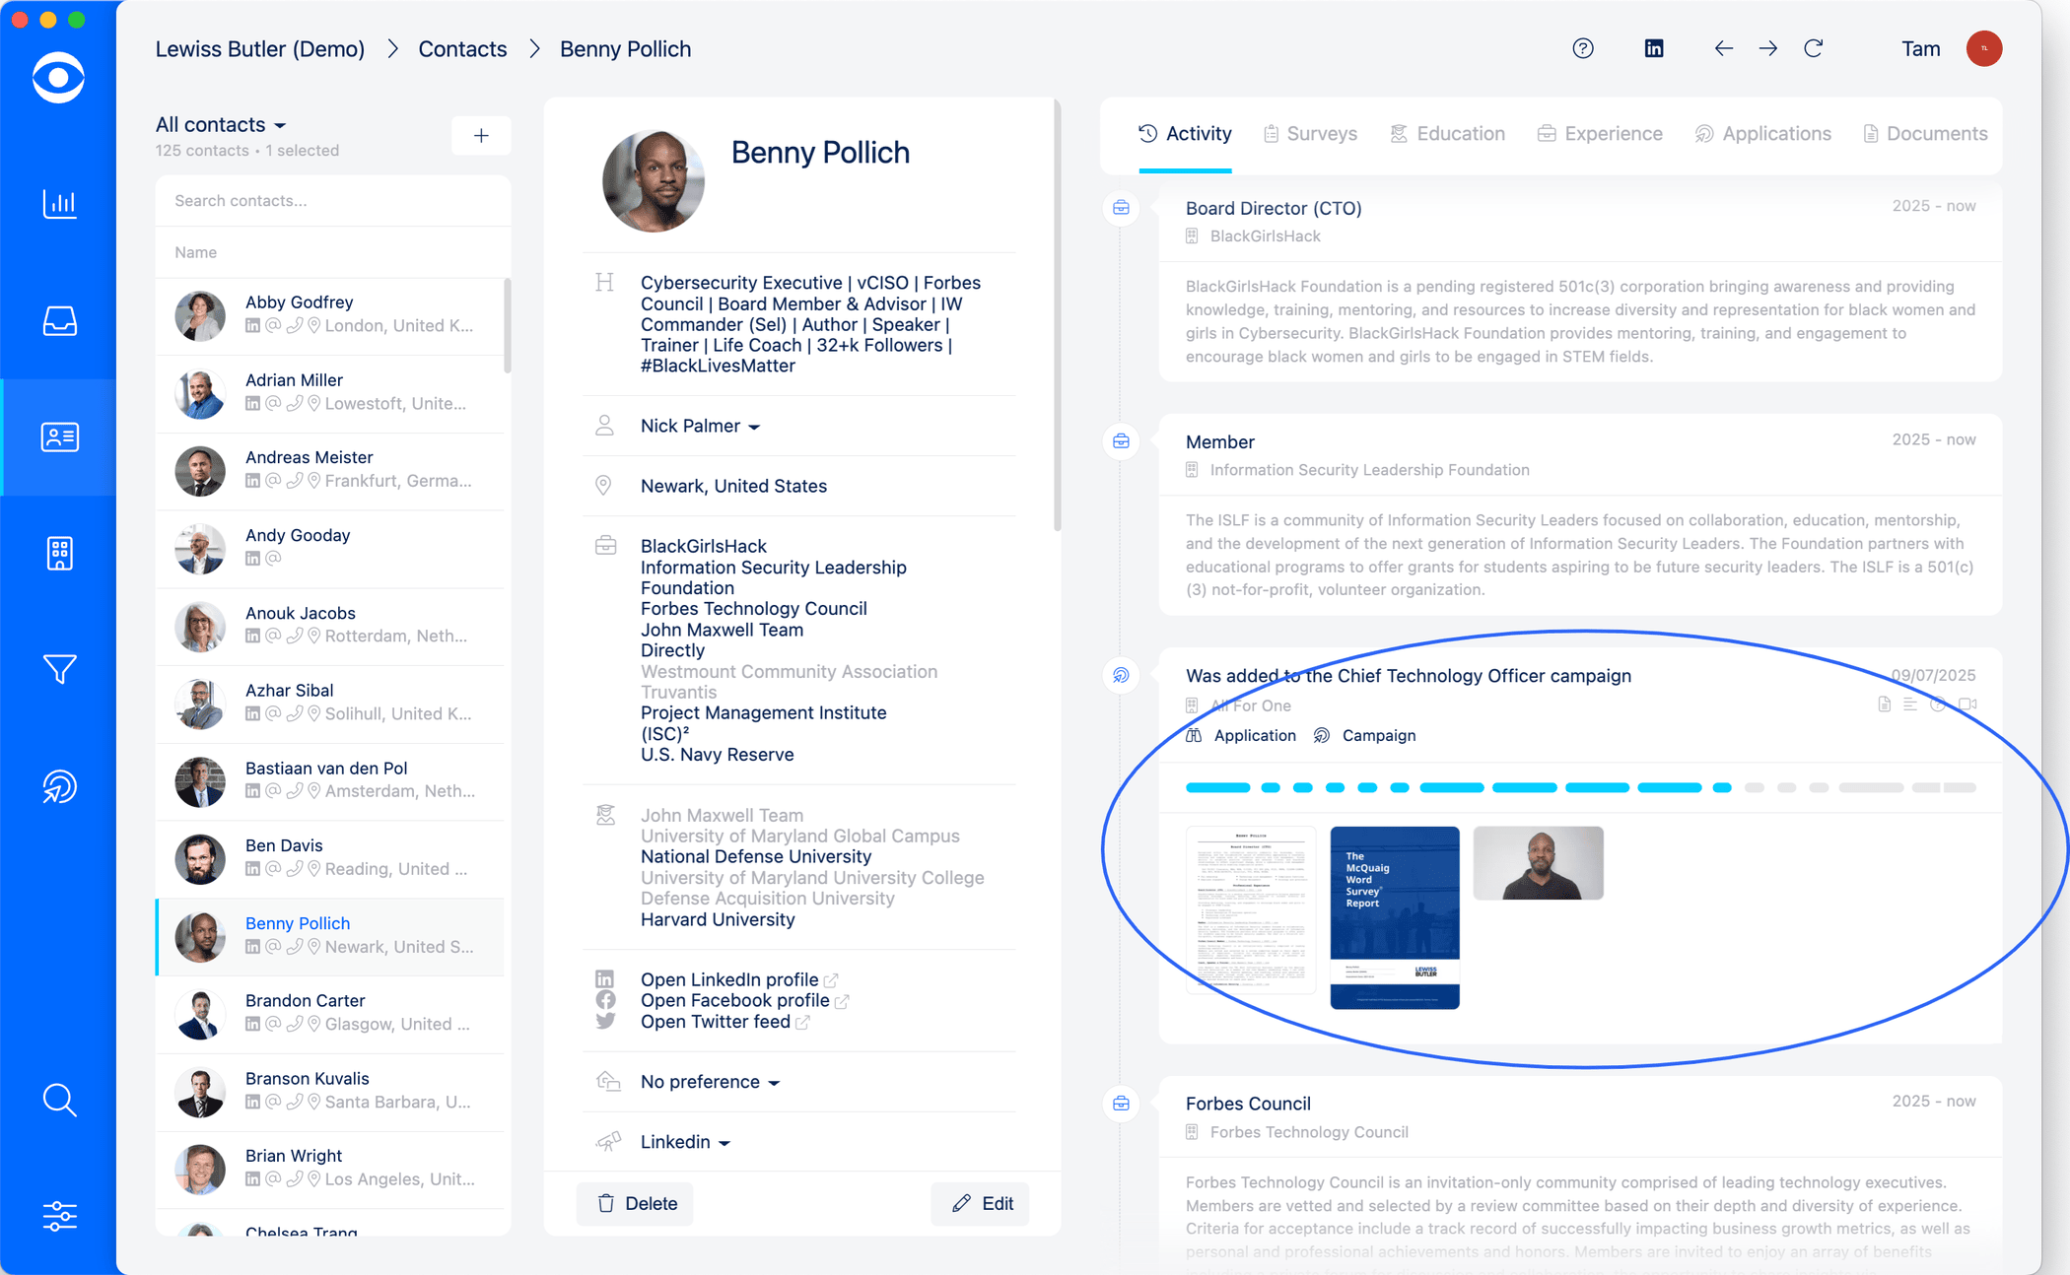Open the Nick Palmer owner dropdown

pyautogui.click(x=700, y=427)
